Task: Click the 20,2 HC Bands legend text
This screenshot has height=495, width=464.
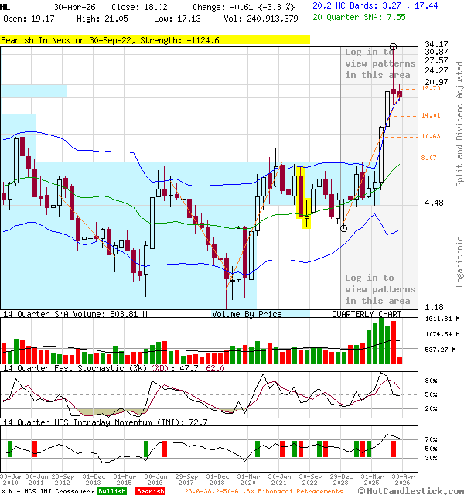Action: pyautogui.click(x=375, y=5)
